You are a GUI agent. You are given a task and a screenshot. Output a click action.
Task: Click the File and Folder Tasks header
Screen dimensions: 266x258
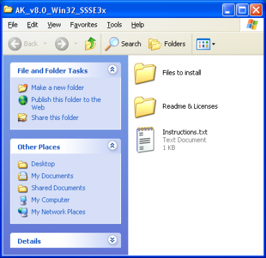pos(53,71)
